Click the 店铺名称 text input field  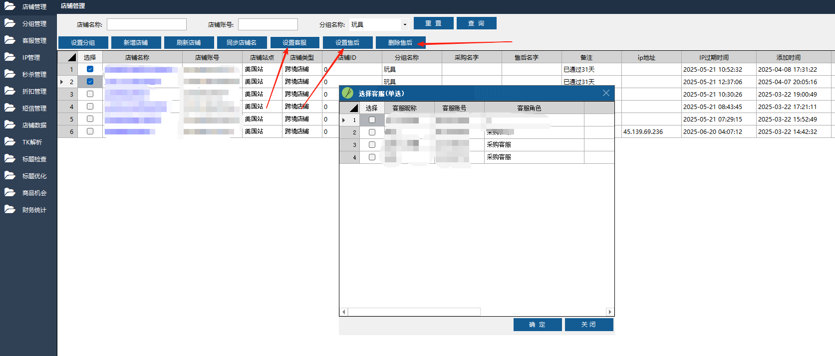coord(146,24)
